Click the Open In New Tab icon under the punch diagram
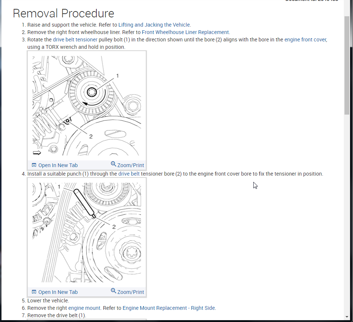Image resolution: width=353 pixels, height=322 pixels. coord(34,292)
